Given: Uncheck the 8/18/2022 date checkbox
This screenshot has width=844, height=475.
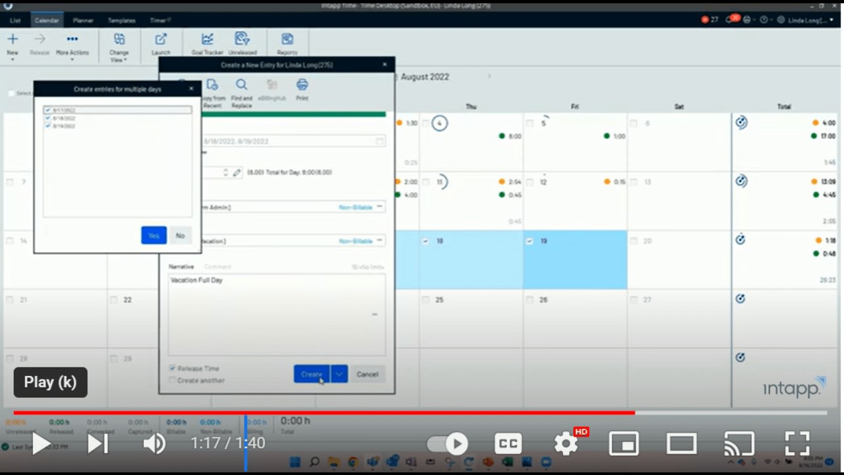Looking at the screenshot, I should (x=47, y=118).
